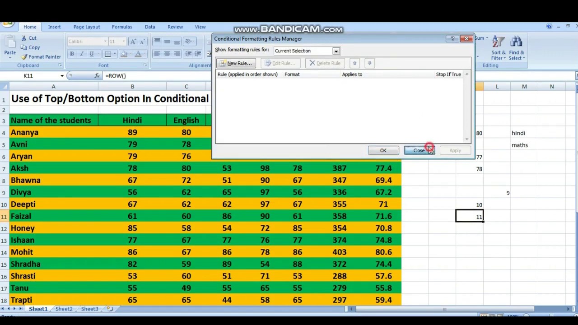Select column header B
578x325 pixels.
click(x=132, y=87)
